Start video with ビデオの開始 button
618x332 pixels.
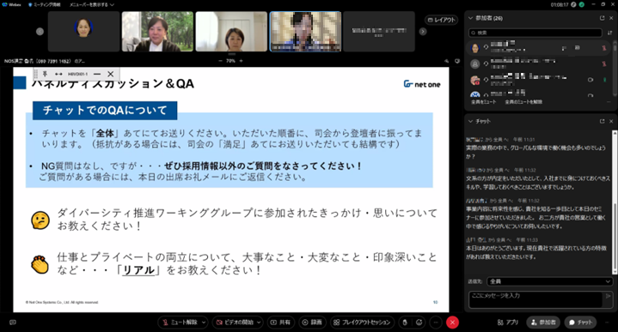pyautogui.click(x=234, y=323)
